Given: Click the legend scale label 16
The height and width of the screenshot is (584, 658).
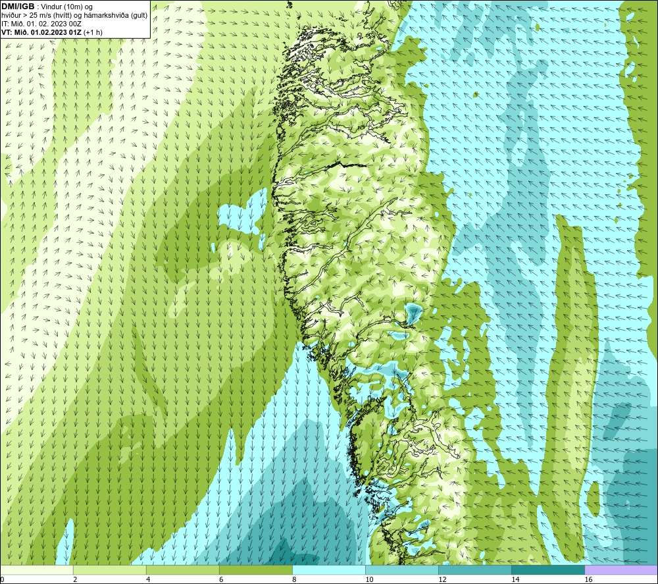Looking at the screenshot, I should pyautogui.click(x=588, y=579).
